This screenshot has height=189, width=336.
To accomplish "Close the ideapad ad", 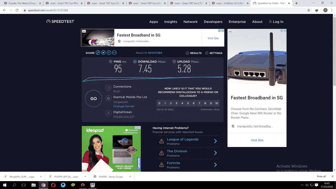I will click(139, 128).
